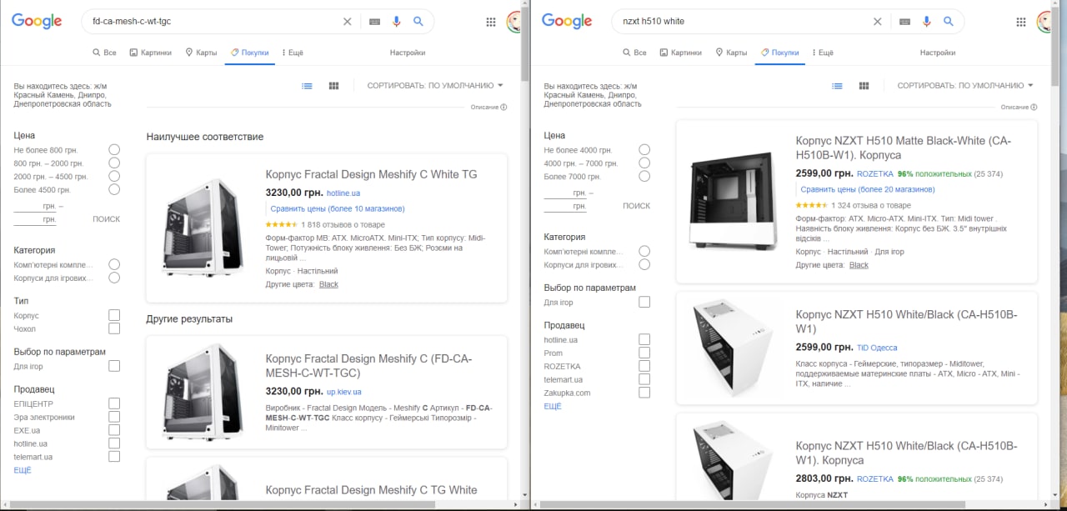The height and width of the screenshot is (511, 1067).
Task: Click 'ПОИСК' price button in right window
Action: 636,206
